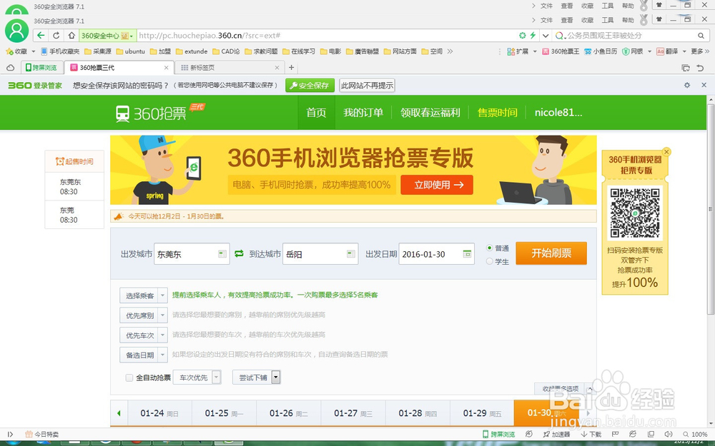Image resolution: width=715 pixels, height=446 pixels.
Task: Open the browser home page icon
Action: pyautogui.click(x=71, y=36)
